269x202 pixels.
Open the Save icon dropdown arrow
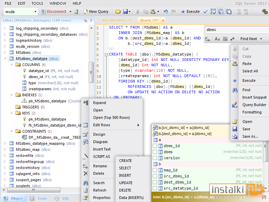click(x=129, y=12)
